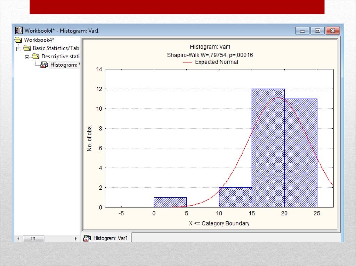Minimize the Workbook4 window
This screenshot has height=266, width=356.
click(x=302, y=31)
